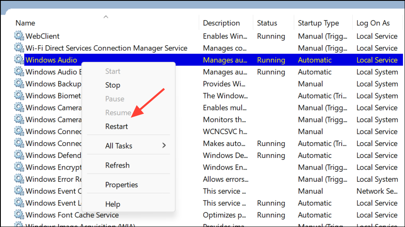Click the gear icon for Windows Audio

19,60
